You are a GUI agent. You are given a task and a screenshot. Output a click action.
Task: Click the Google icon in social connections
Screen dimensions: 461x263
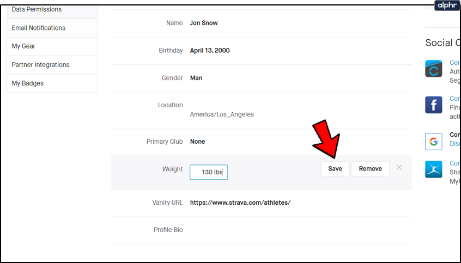tap(434, 142)
